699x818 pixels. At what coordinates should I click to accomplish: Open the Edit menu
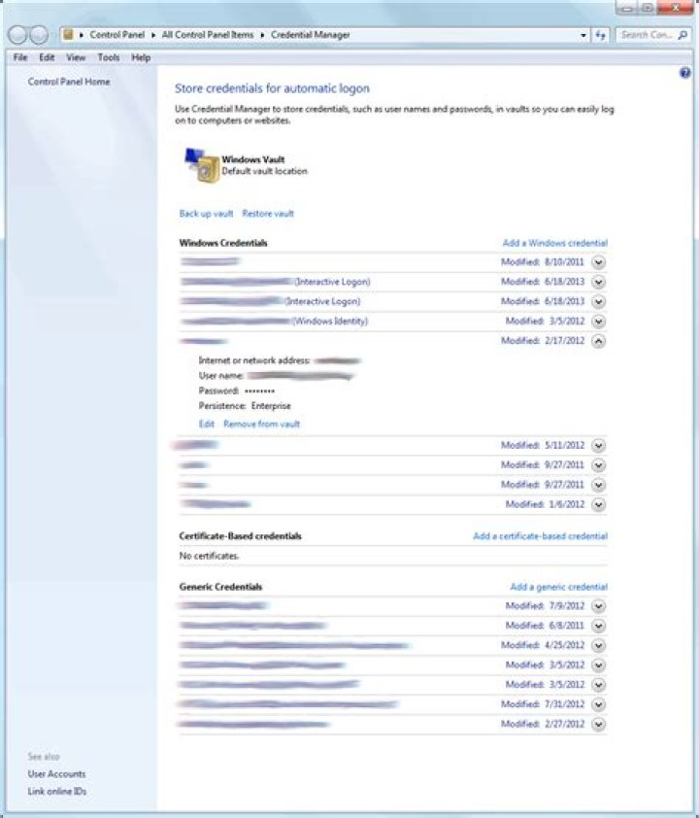point(47,57)
